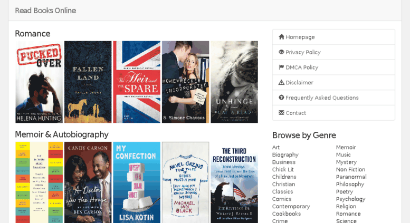Open the Privacy Policy menu item
Image resolution: width=410 pixels, height=223 pixels.
pyautogui.click(x=333, y=52)
